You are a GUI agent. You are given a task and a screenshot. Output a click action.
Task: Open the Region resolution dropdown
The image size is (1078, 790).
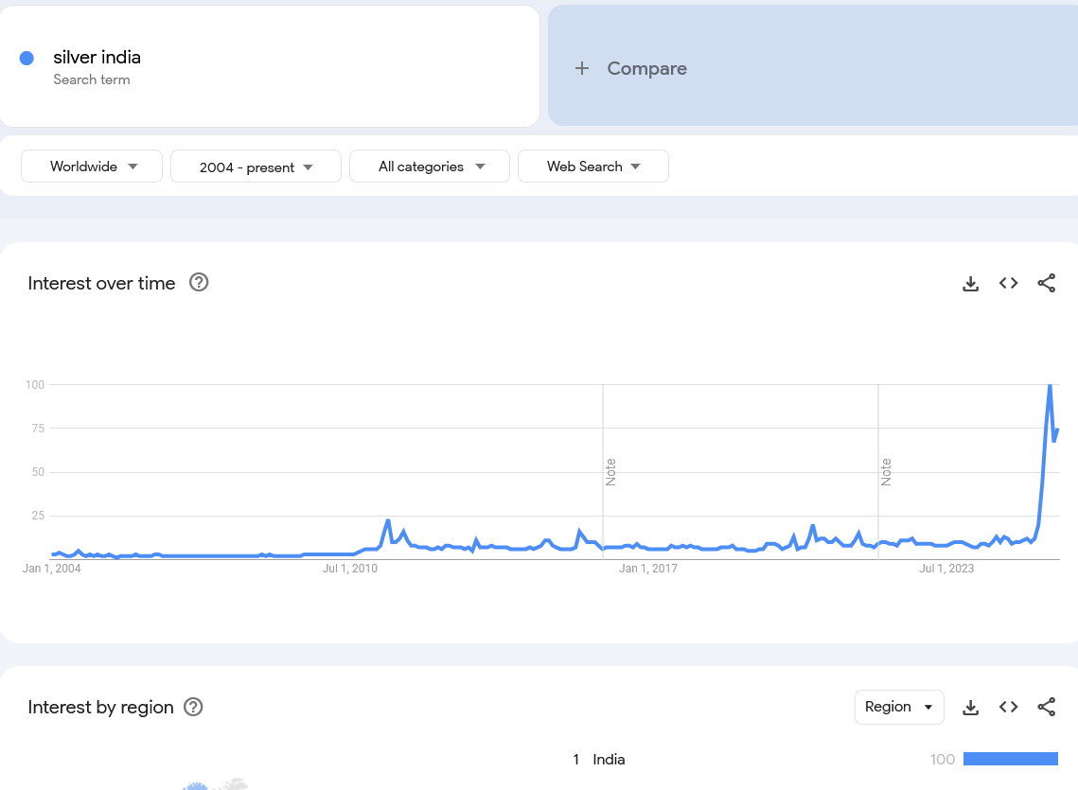[899, 707]
